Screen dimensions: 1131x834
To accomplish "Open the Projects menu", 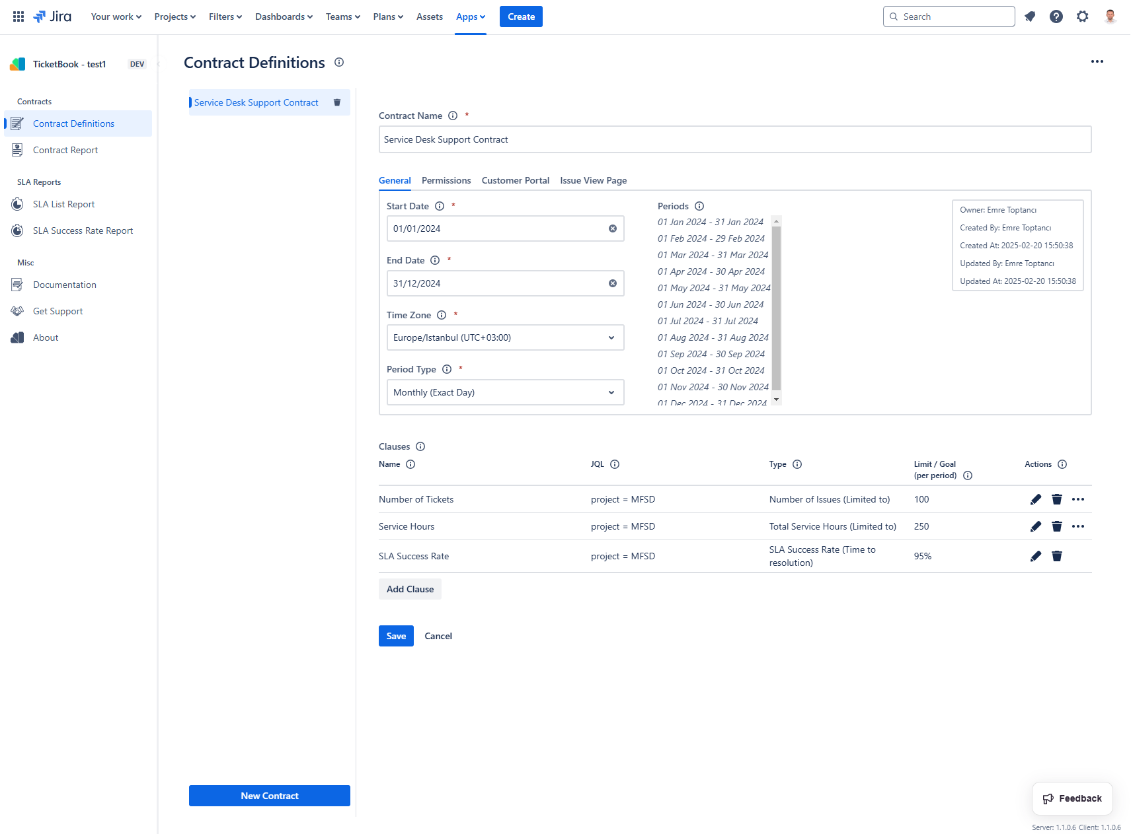I will 175,17.
